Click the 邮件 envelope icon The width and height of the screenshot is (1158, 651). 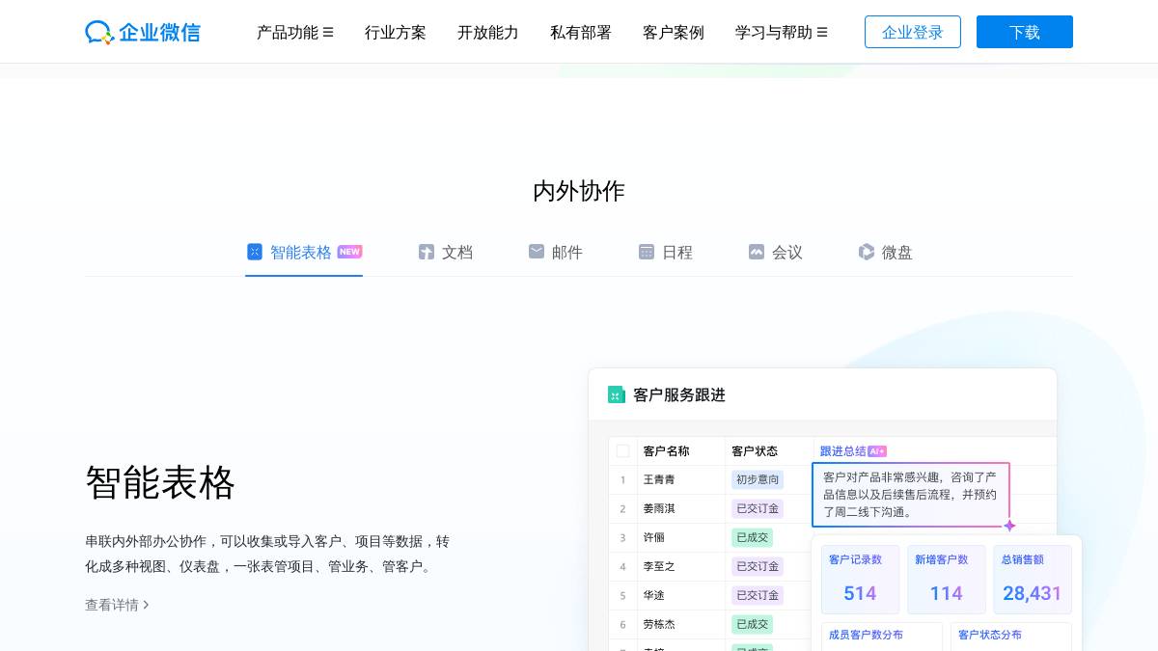[x=537, y=252]
